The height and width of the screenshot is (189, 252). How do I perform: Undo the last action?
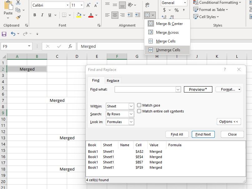[13, 34]
